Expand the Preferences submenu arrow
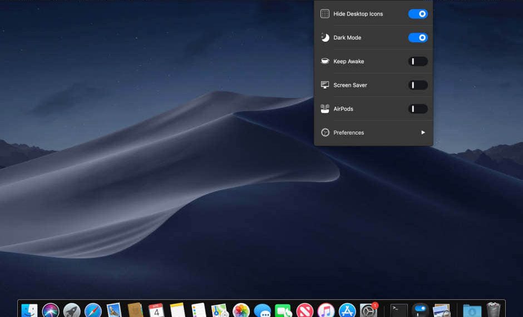 [423, 132]
